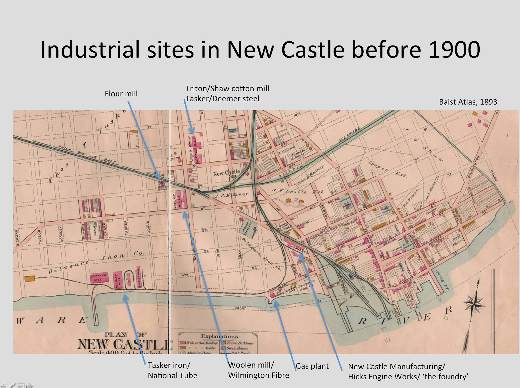520x388 pixels.
Task: Click the 'Wilmington Fibre' label
Action: point(259,375)
